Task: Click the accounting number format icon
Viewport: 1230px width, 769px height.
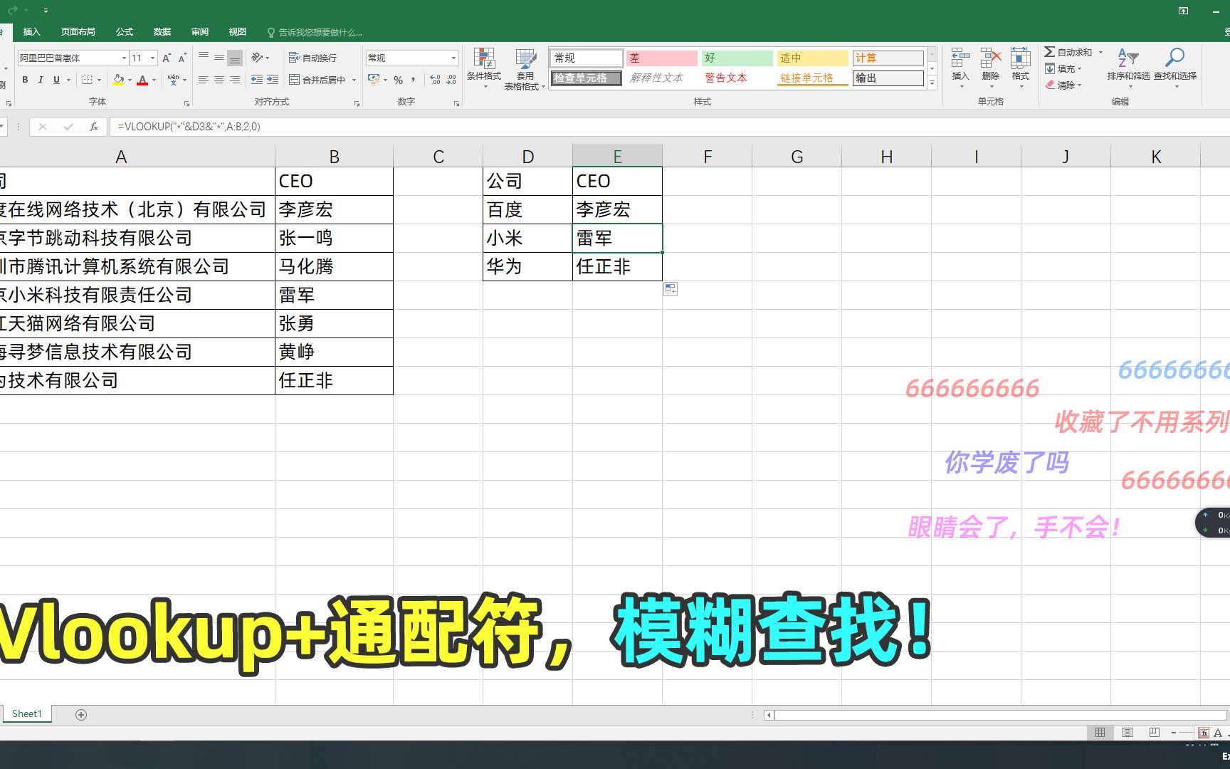Action: (x=374, y=80)
